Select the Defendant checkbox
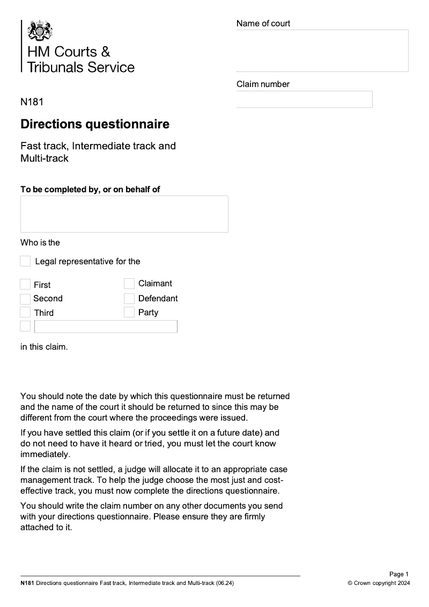The image size is (429, 607). [x=129, y=298]
